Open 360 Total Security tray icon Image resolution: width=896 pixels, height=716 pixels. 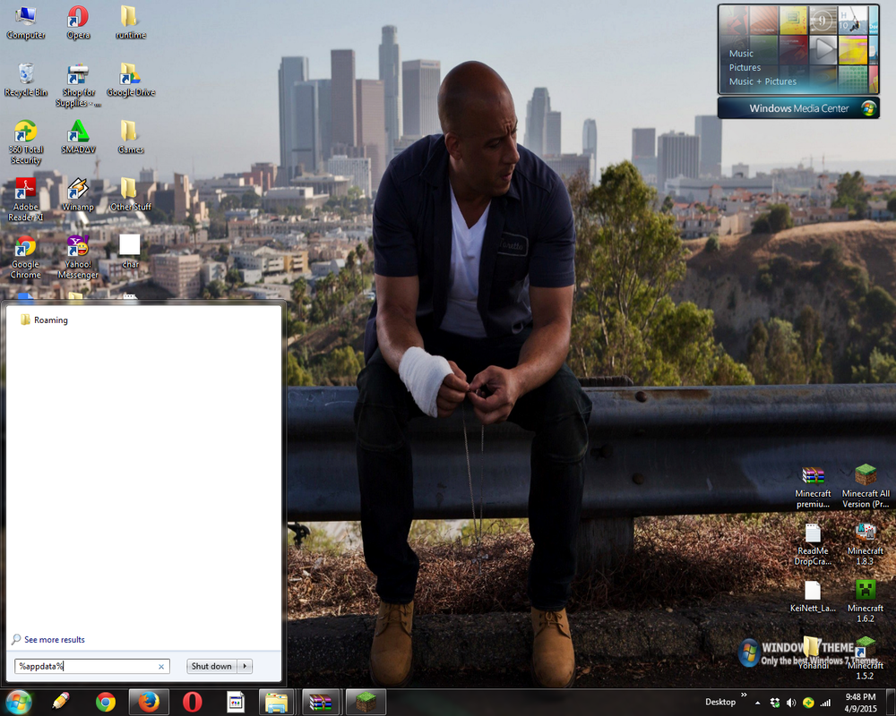tap(808, 703)
